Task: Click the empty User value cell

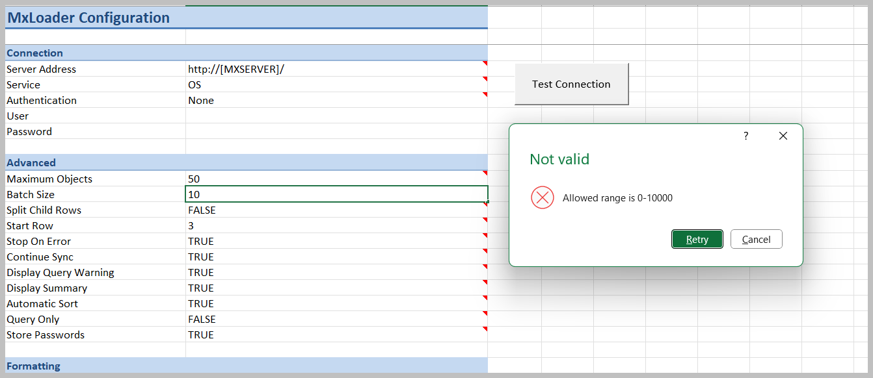Action: tap(336, 116)
